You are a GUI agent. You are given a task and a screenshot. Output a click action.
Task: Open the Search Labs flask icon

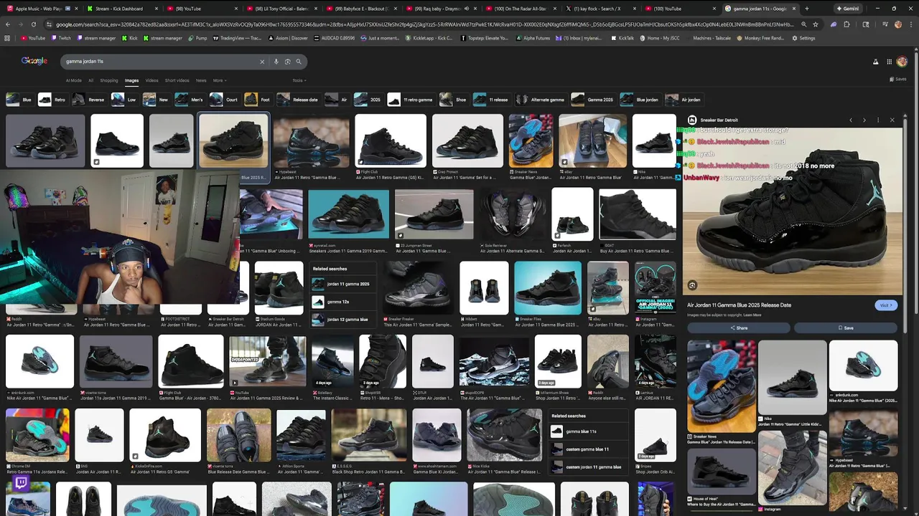coord(875,62)
